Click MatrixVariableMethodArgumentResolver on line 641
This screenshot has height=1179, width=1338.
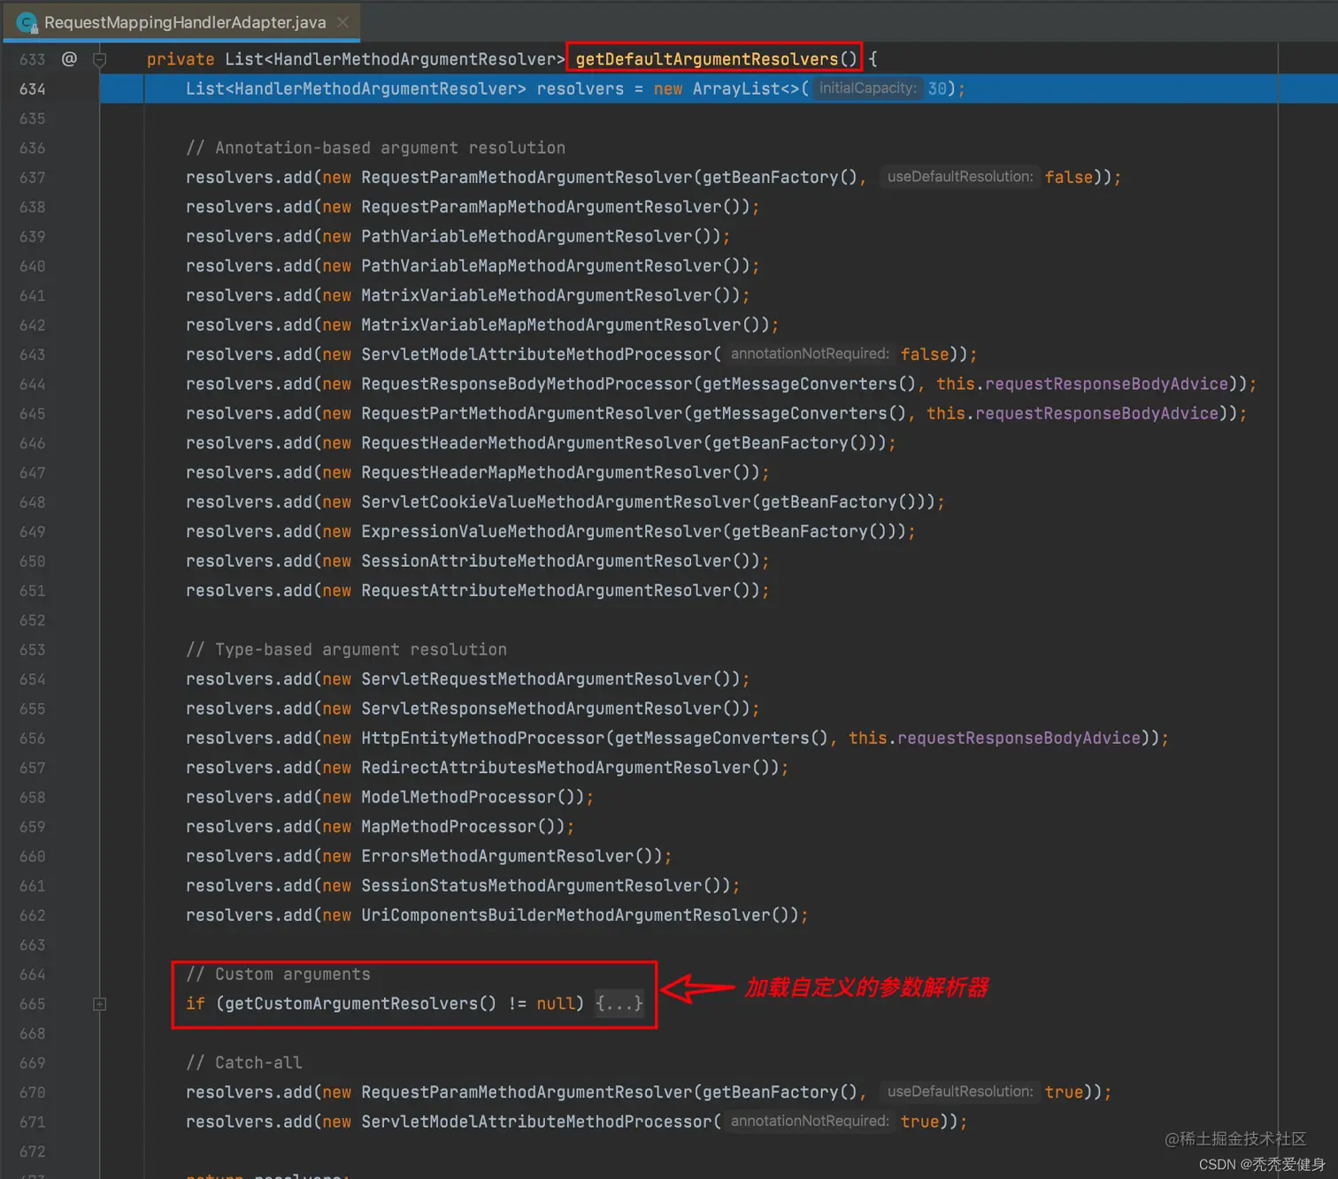(536, 295)
